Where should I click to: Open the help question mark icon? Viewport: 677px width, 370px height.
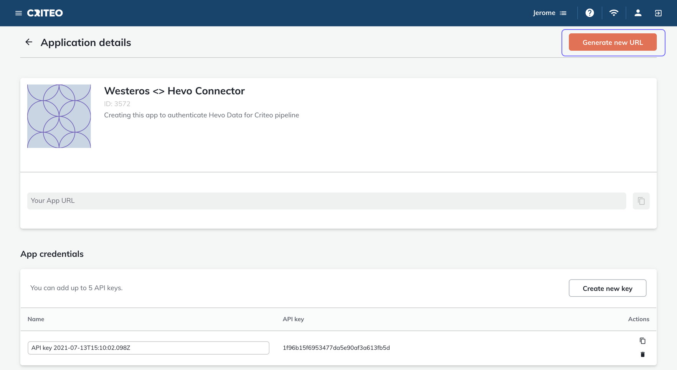(x=589, y=13)
